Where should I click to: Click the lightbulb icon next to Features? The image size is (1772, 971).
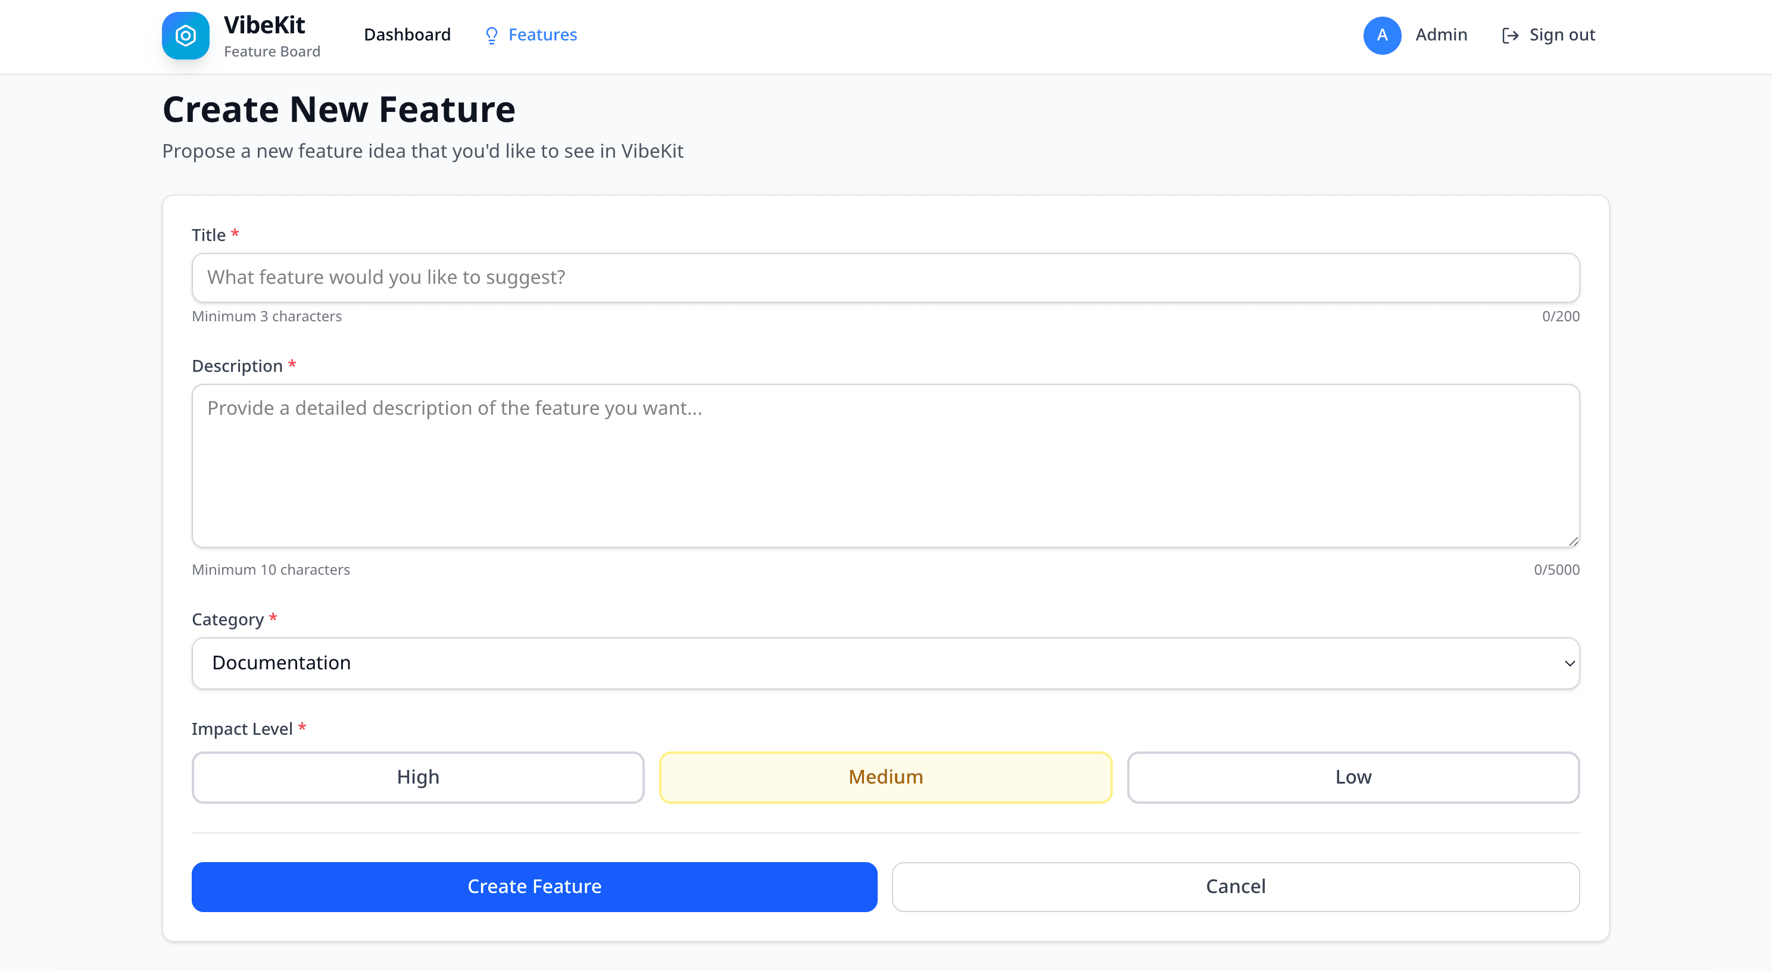pyautogui.click(x=491, y=35)
